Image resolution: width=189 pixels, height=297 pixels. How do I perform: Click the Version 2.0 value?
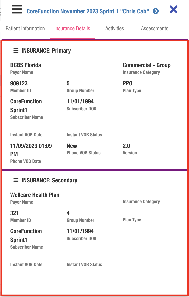pos(126,146)
